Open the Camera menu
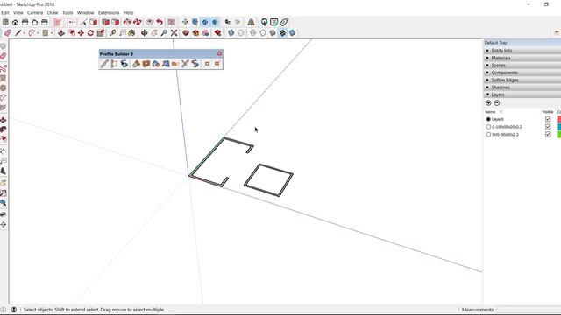 coord(35,12)
